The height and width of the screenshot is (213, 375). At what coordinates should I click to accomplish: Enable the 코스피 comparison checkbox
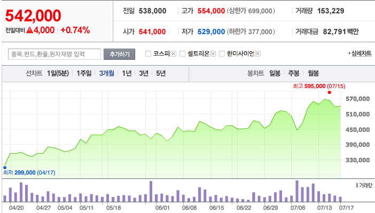149,53
